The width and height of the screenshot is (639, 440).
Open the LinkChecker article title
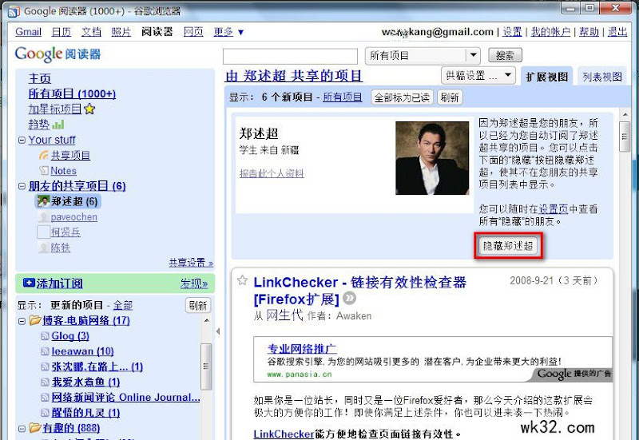point(360,291)
